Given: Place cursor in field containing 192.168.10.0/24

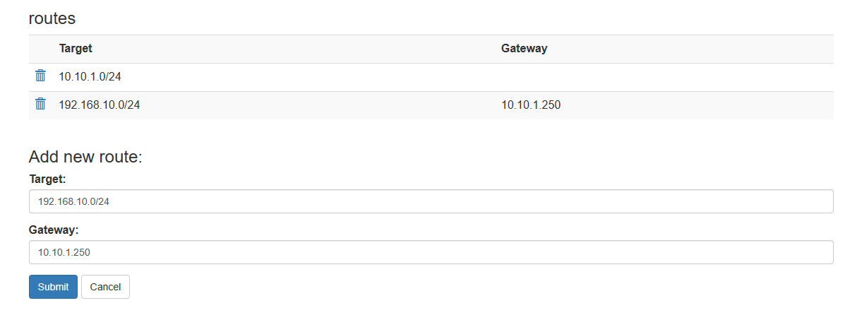Looking at the screenshot, I should [x=431, y=201].
